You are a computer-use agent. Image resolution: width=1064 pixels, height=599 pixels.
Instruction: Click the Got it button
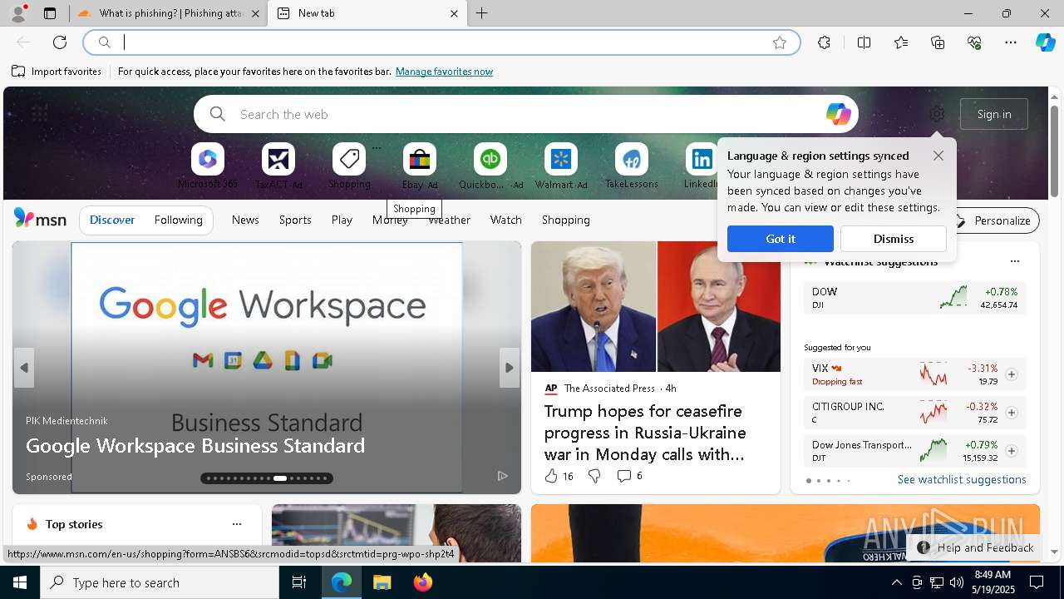(x=781, y=239)
